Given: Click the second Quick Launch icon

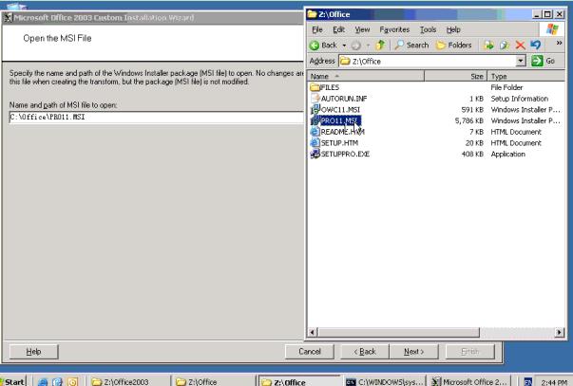Looking at the screenshot, I should [57, 381].
